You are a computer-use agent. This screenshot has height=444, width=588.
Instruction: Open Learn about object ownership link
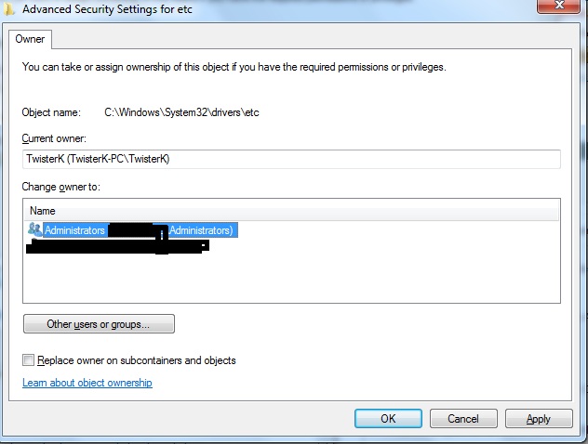[87, 383]
